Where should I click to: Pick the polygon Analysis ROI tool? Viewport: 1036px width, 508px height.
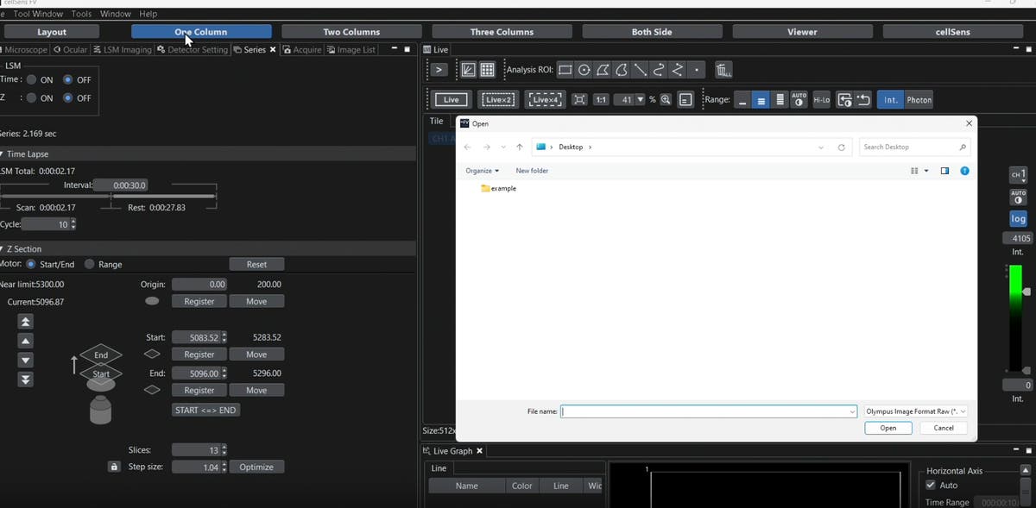(x=603, y=70)
